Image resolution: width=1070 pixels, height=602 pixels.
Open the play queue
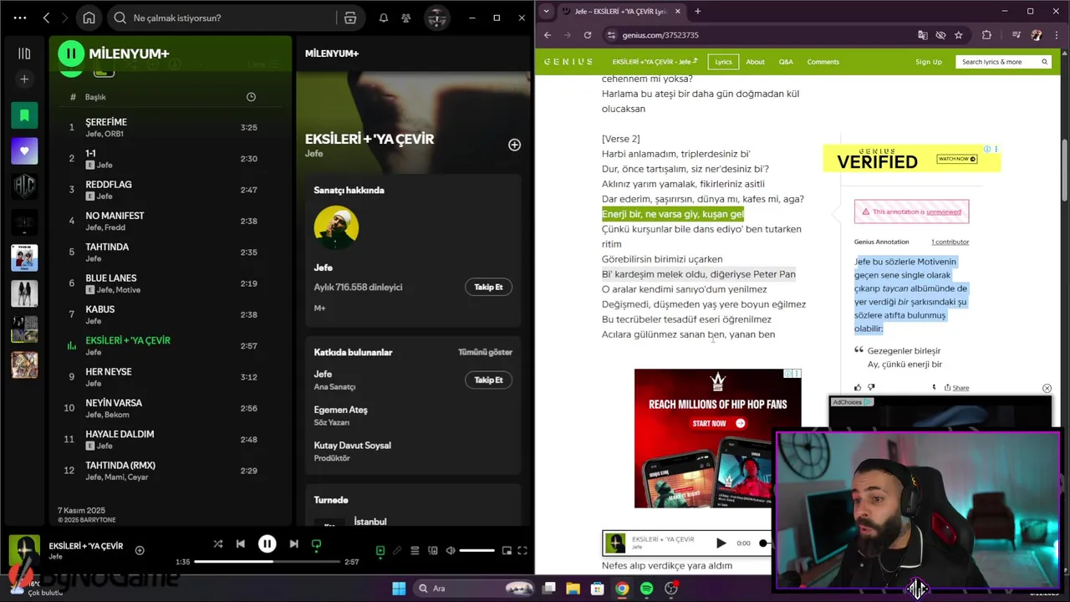415,550
